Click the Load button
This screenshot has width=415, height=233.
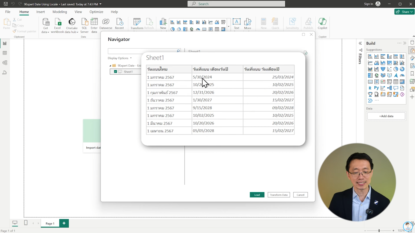coord(257,195)
